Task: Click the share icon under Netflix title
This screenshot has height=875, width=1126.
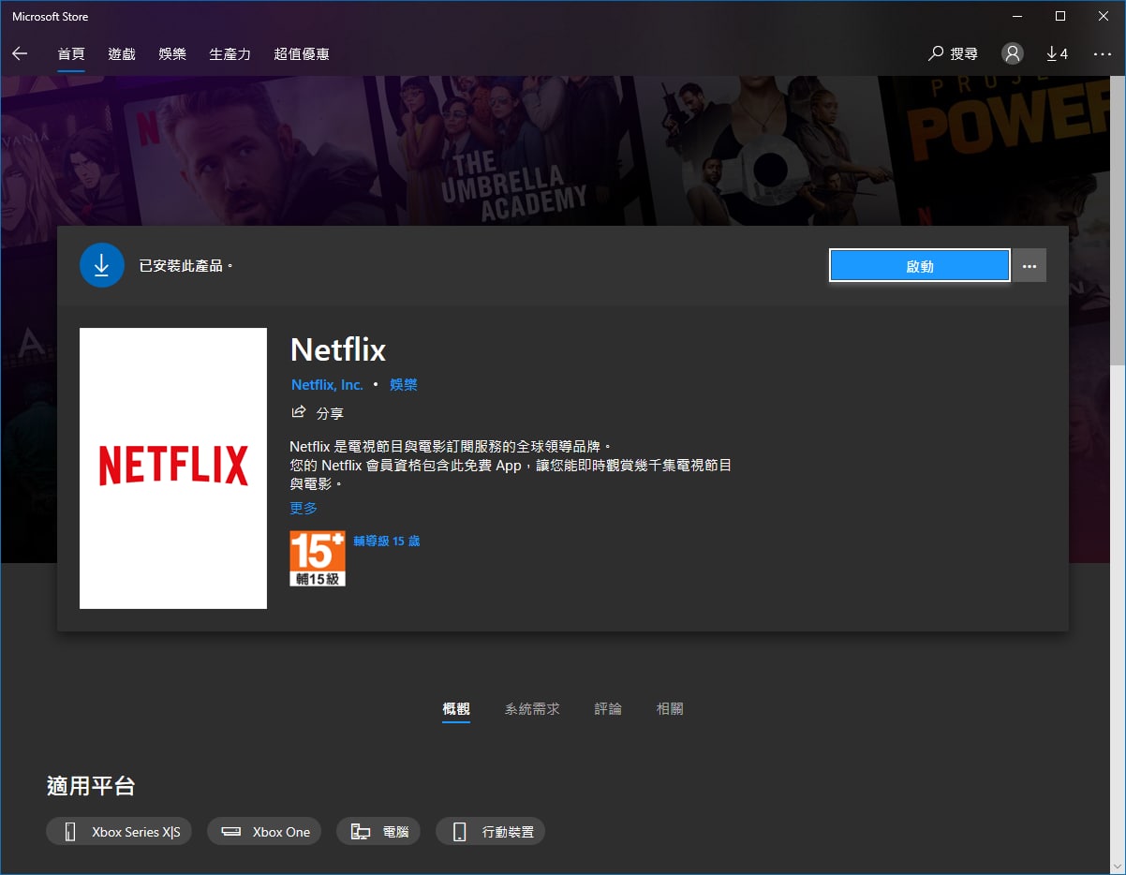Action: (299, 412)
